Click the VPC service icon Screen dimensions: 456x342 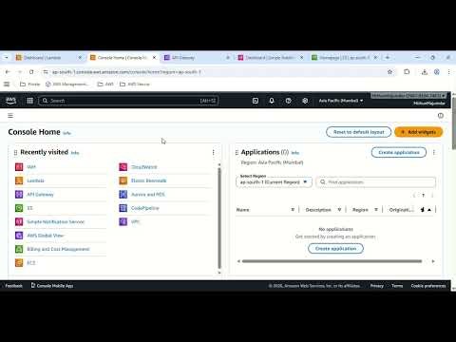(x=123, y=221)
